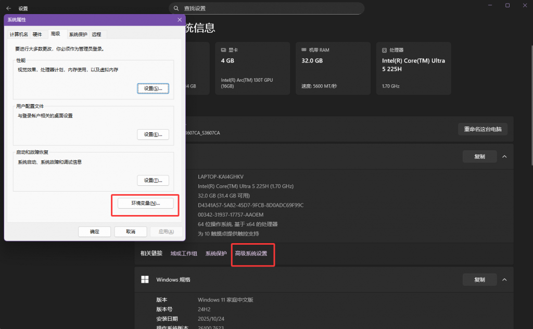Open 环境变量(N)... button
Screen dimensions: 533x329
click(x=145, y=203)
